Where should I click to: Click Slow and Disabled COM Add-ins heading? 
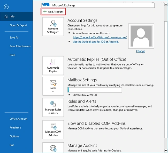96,123
